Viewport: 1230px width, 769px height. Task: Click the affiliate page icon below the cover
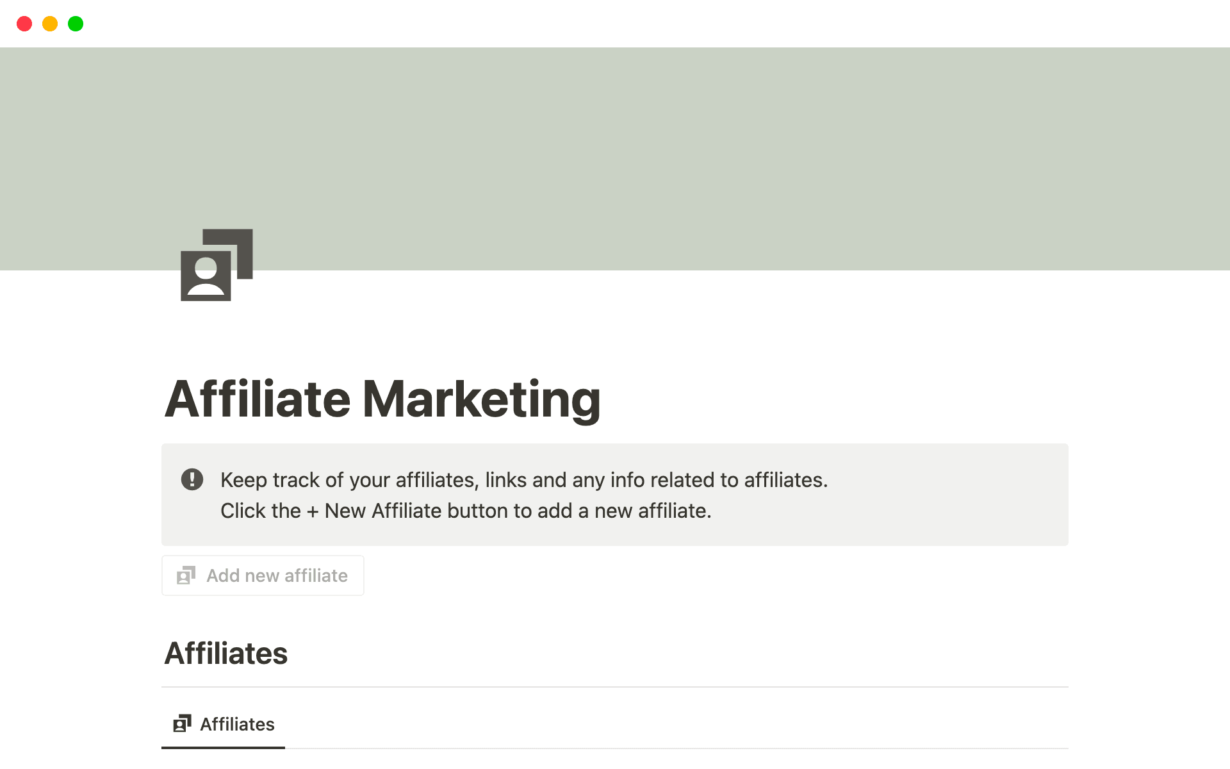tap(217, 265)
